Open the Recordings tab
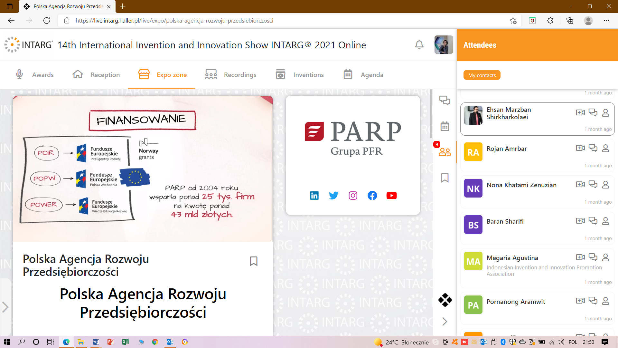Viewport: 618px width, 348px height. pos(230,75)
